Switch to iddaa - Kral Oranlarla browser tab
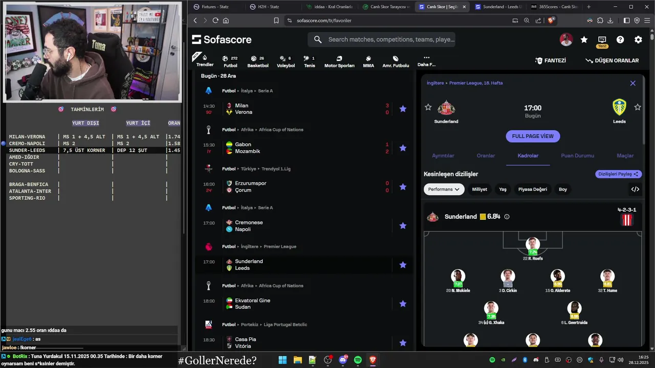Image resolution: width=655 pixels, height=368 pixels. [330, 7]
